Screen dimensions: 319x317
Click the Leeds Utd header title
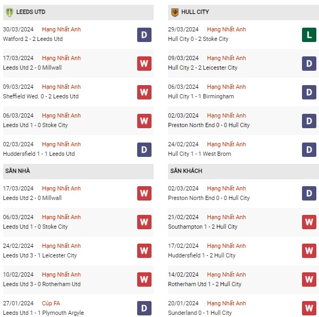pyautogui.click(x=31, y=12)
